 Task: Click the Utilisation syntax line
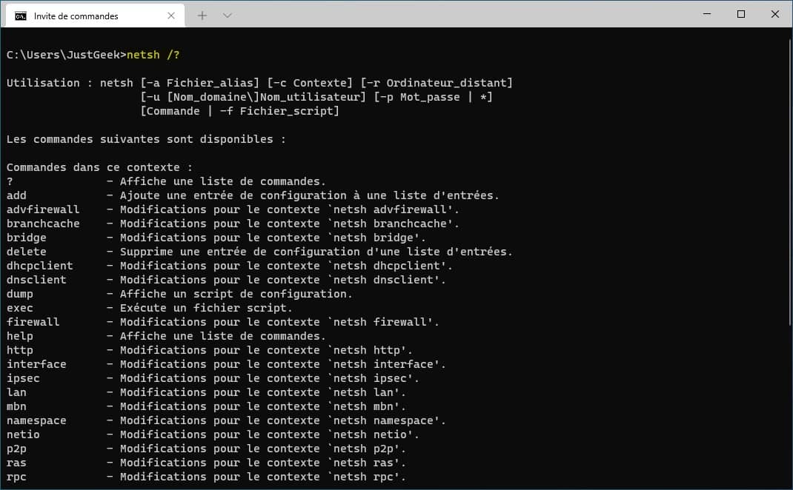tap(259, 83)
